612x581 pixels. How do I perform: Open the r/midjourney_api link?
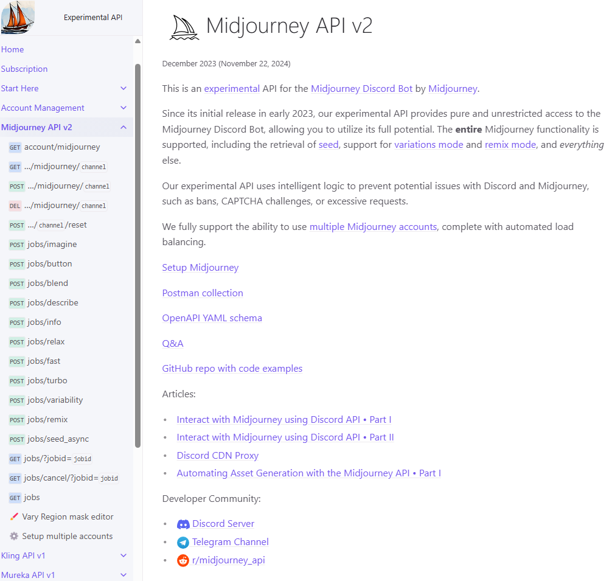pos(228,561)
